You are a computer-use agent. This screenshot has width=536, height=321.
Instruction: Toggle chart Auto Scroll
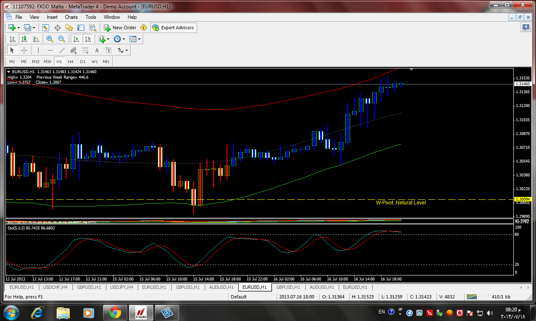76,39
